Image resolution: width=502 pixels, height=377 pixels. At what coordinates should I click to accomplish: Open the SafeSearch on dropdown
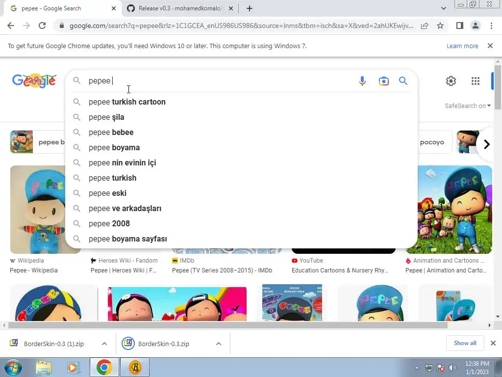[x=467, y=106]
